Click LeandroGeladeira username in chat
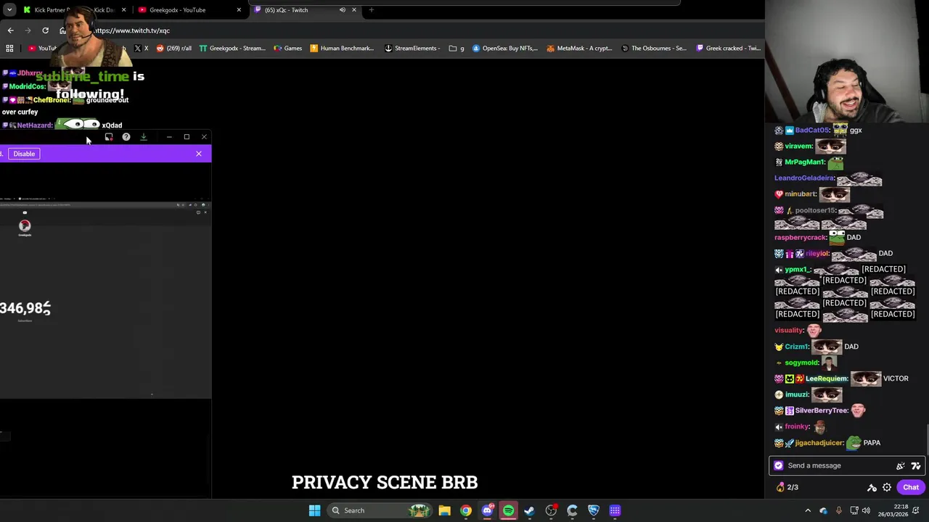This screenshot has height=522, width=929. coord(804,178)
